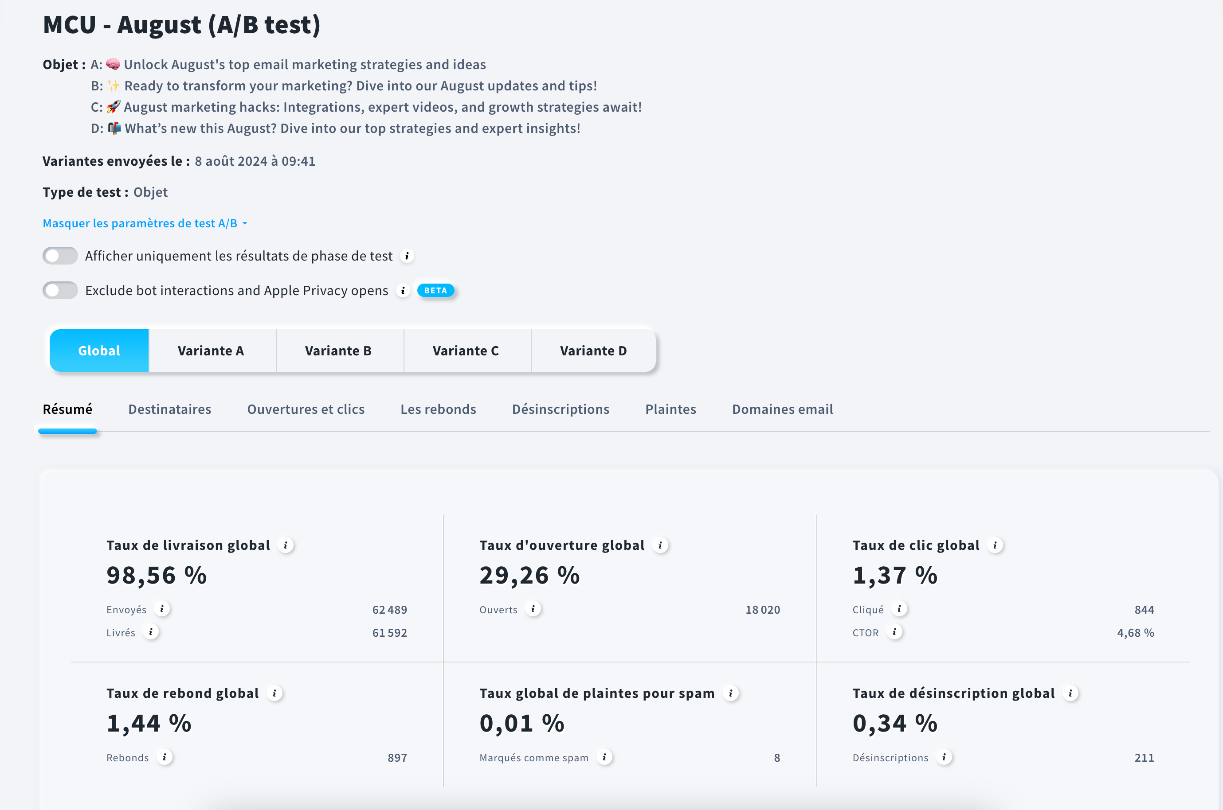1223x810 pixels.
Task: Open info details for Taux de clic global
Action: 995,545
